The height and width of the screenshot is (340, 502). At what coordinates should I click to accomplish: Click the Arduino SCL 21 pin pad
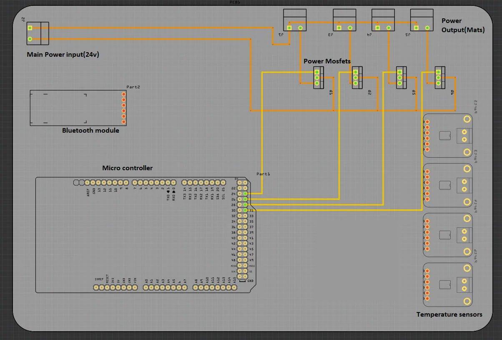point(223,183)
